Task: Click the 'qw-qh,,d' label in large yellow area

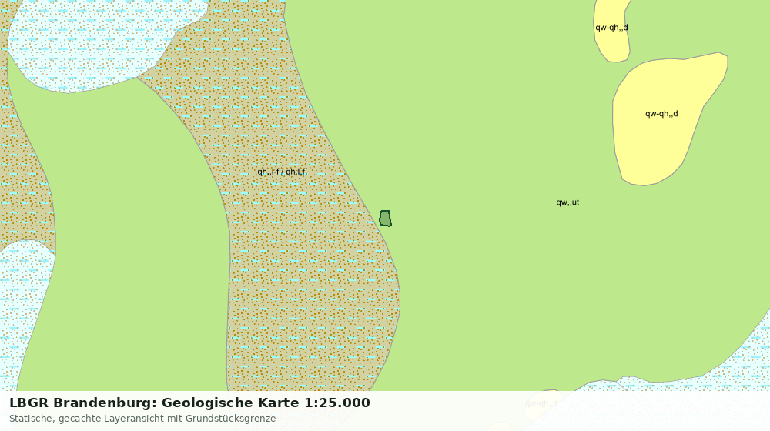Action: (661, 114)
